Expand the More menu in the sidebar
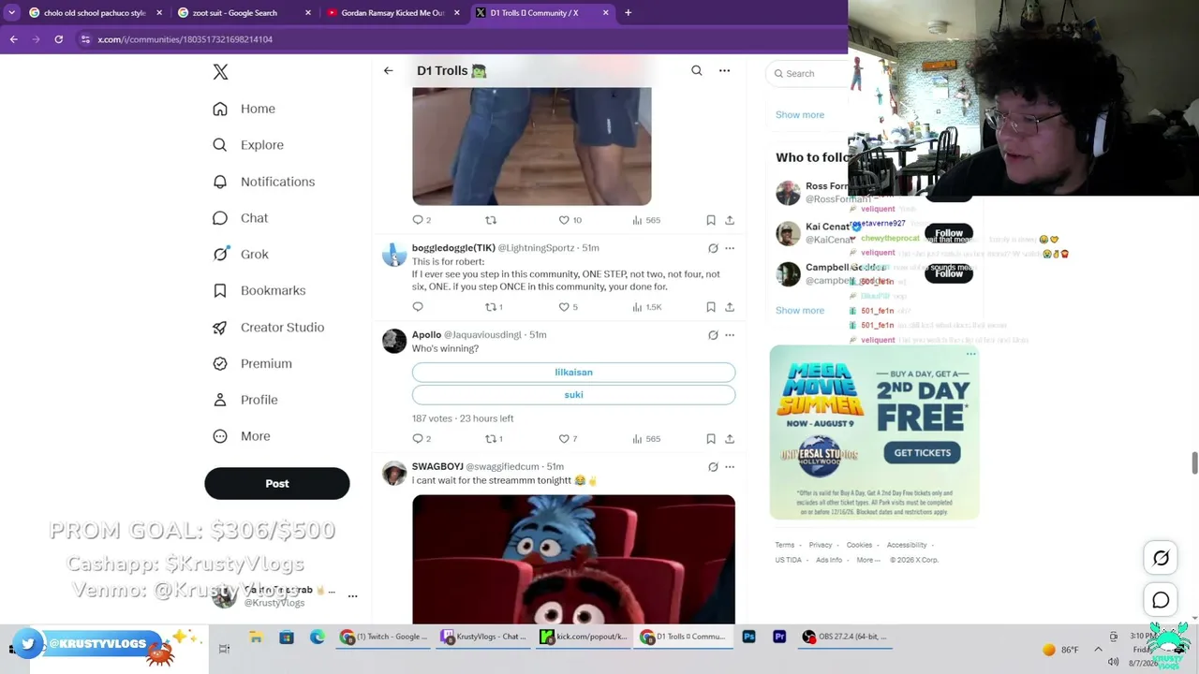 coord(243,436)
